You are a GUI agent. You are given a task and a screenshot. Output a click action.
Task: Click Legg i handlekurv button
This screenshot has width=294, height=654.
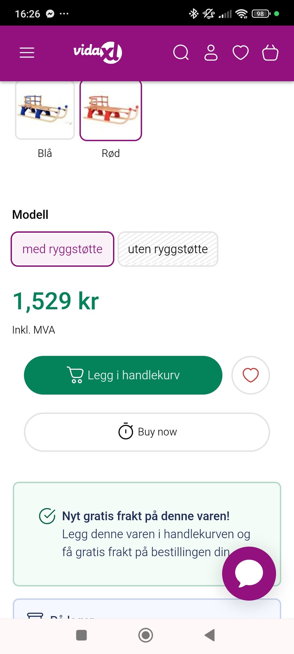pos(123,375)
